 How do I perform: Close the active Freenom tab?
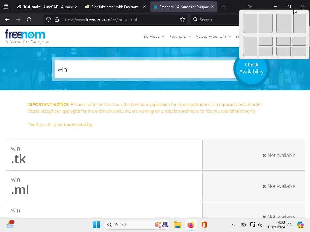pyautogui.click(x=213, y=7)
